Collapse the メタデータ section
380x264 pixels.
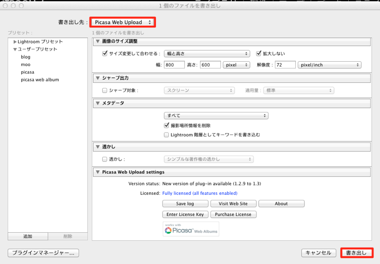(x=98, y=103)
